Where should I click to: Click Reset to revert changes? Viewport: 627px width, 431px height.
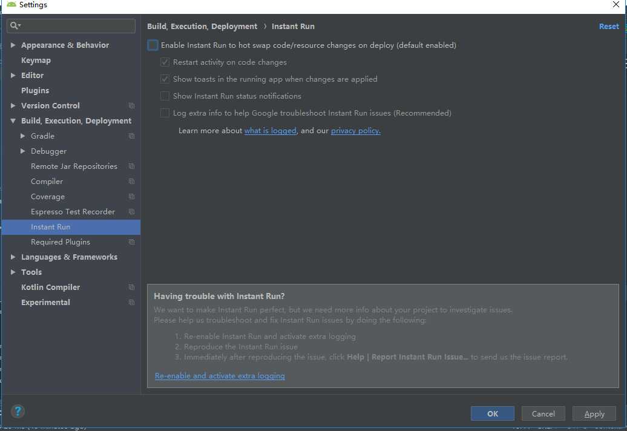609,27
